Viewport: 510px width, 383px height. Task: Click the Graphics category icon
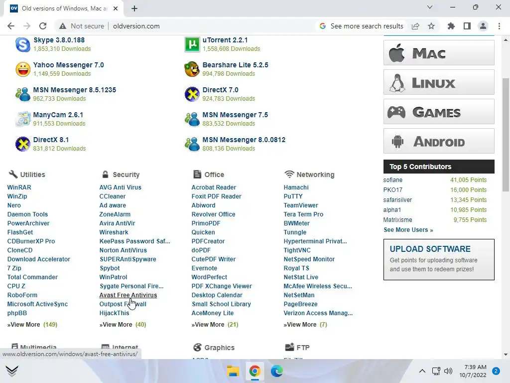click(x=197, y=347)
